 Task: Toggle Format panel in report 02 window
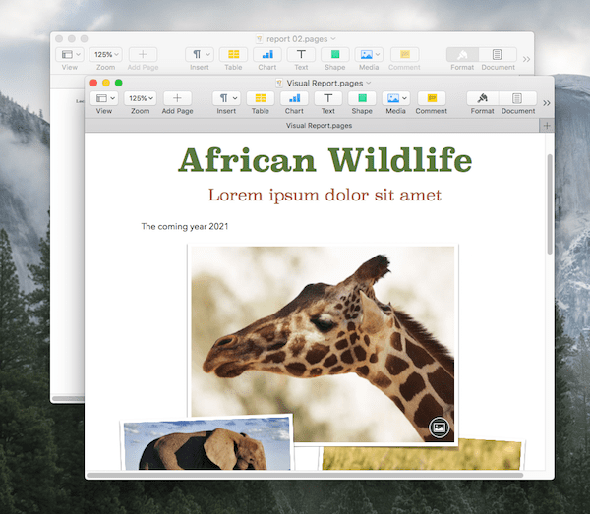(x=462, y=55)
